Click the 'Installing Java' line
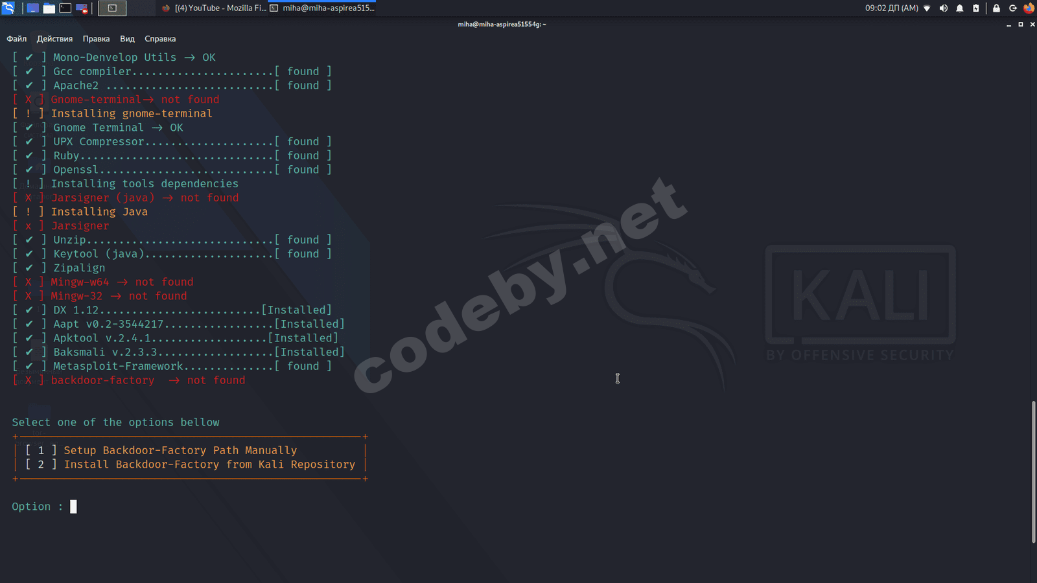This screenshot has width=1037, height=583. (x=80, y=212)
